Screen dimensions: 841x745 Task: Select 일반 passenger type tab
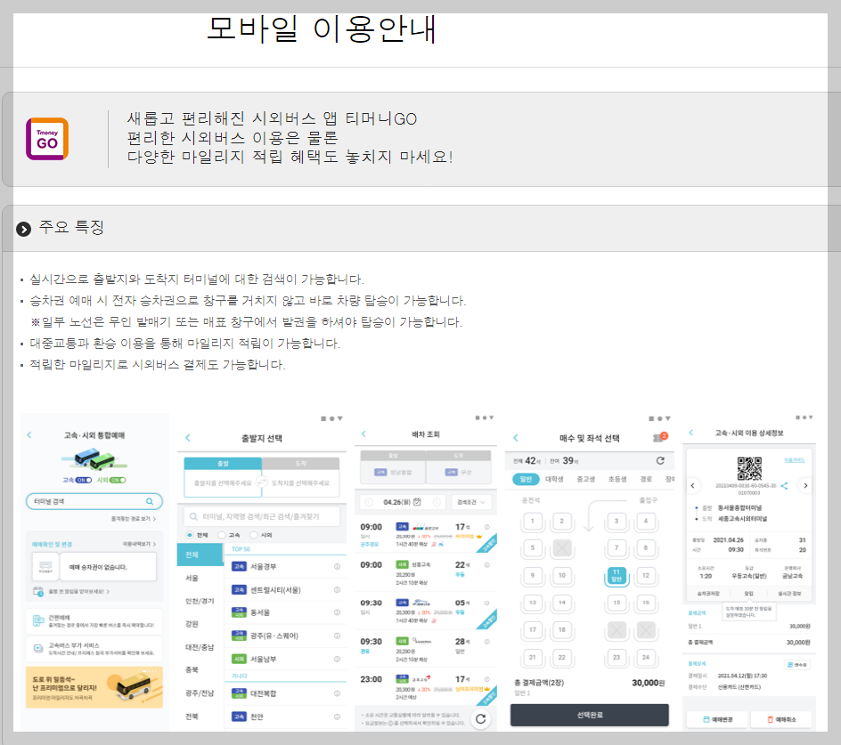click(526, 479)
